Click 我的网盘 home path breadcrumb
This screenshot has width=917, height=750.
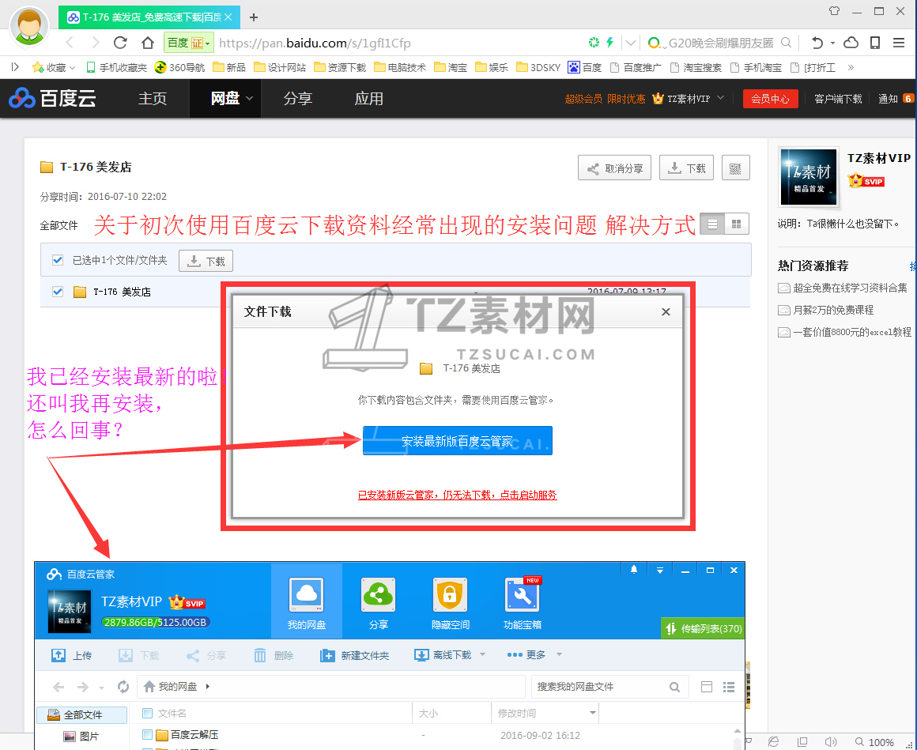[x=171, y=687]
